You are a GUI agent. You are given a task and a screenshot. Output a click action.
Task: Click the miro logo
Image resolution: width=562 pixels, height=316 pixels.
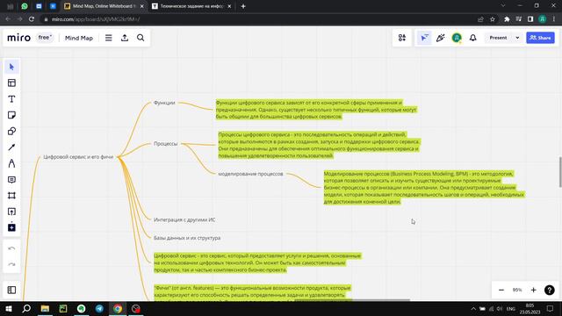click(x=19, y=38)
